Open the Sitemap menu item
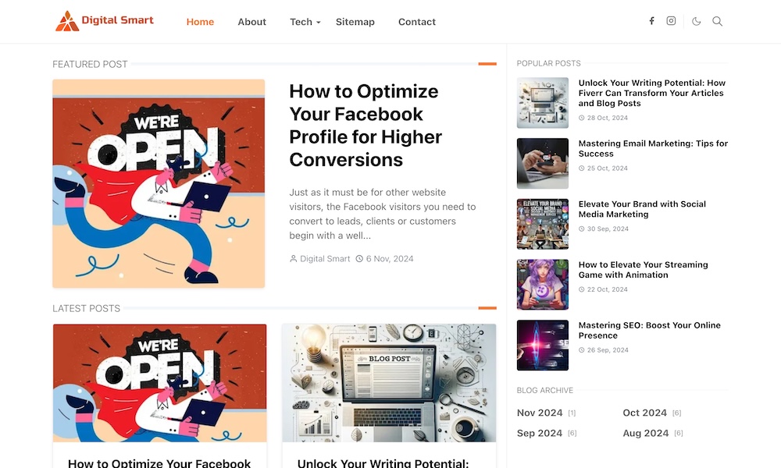The height and width of the screenshot is (468, 781). pyautogui.click(x=355, y=22)
